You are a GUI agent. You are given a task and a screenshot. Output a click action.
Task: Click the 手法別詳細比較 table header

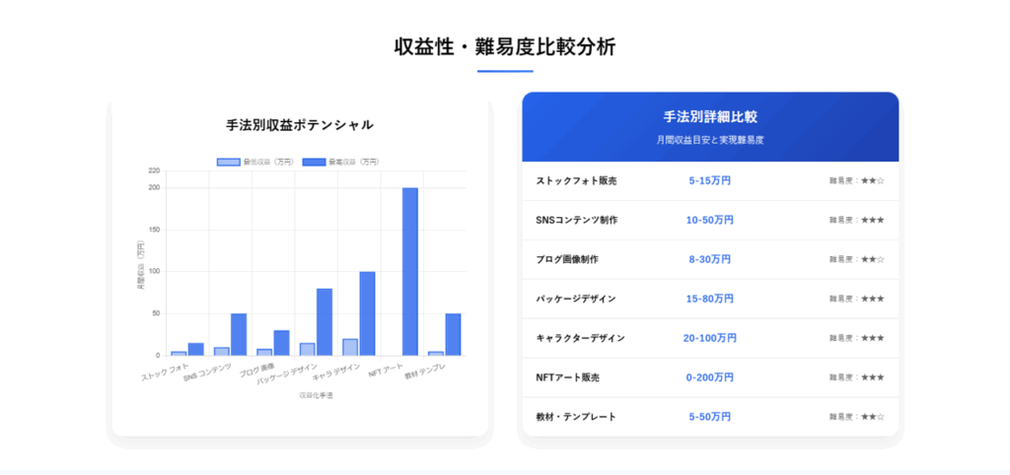coord(710,117)
